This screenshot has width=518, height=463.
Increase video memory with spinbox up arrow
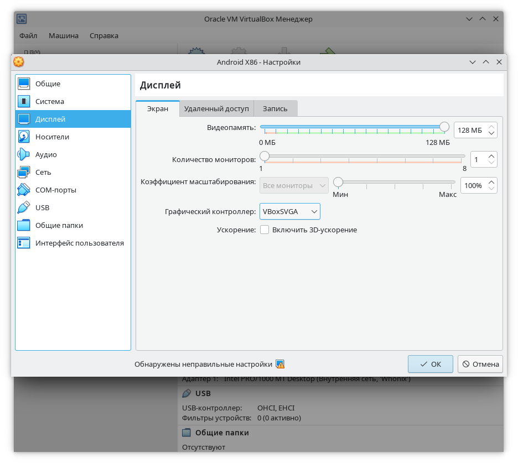coord(491,127)
